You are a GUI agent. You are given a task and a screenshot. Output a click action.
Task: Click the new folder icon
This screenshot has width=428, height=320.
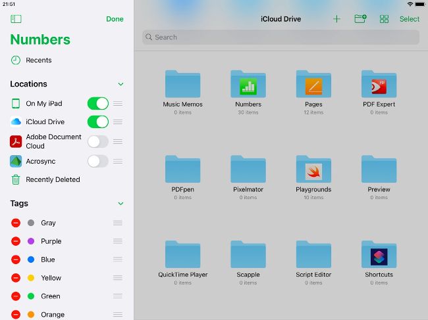pyautogui.click(x=360, y=19)
